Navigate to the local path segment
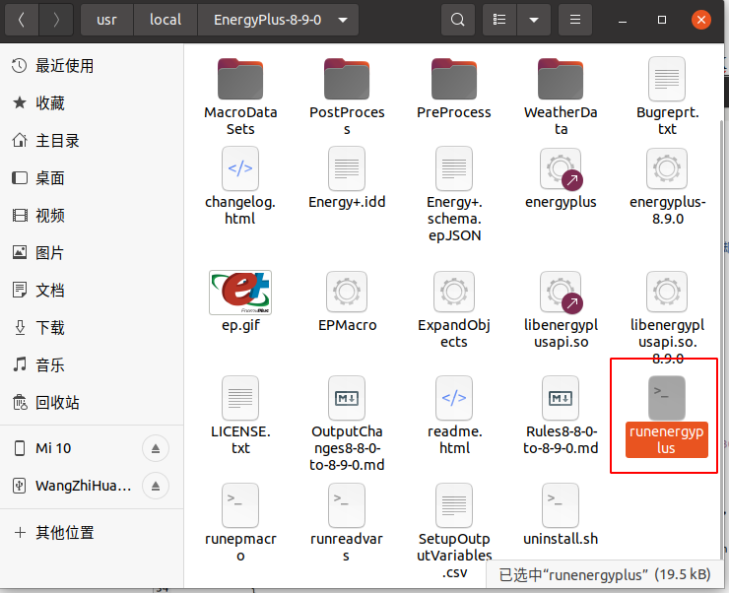729x593 pixels. tap(166, 20)
